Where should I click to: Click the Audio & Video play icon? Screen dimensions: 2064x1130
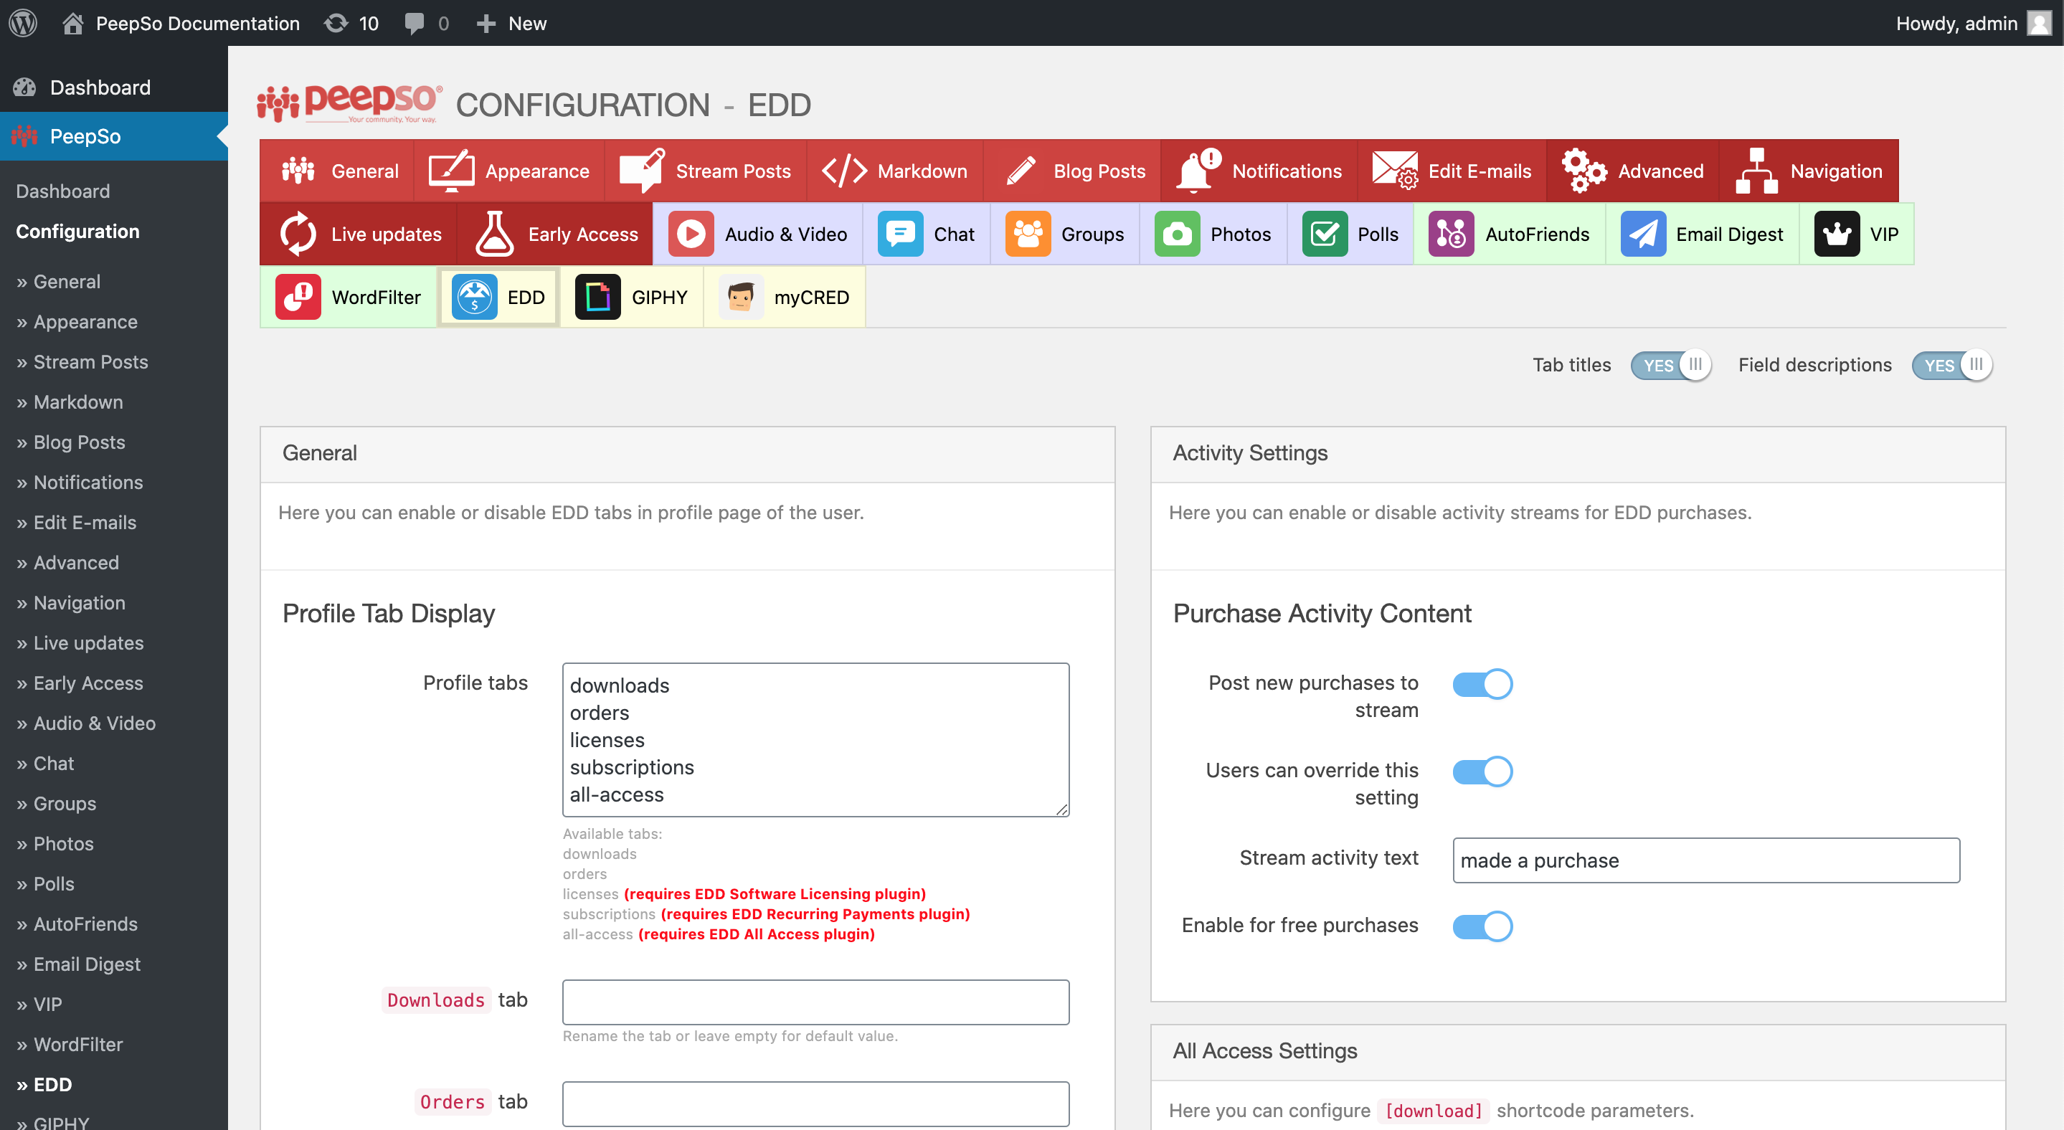pos(691,234)
